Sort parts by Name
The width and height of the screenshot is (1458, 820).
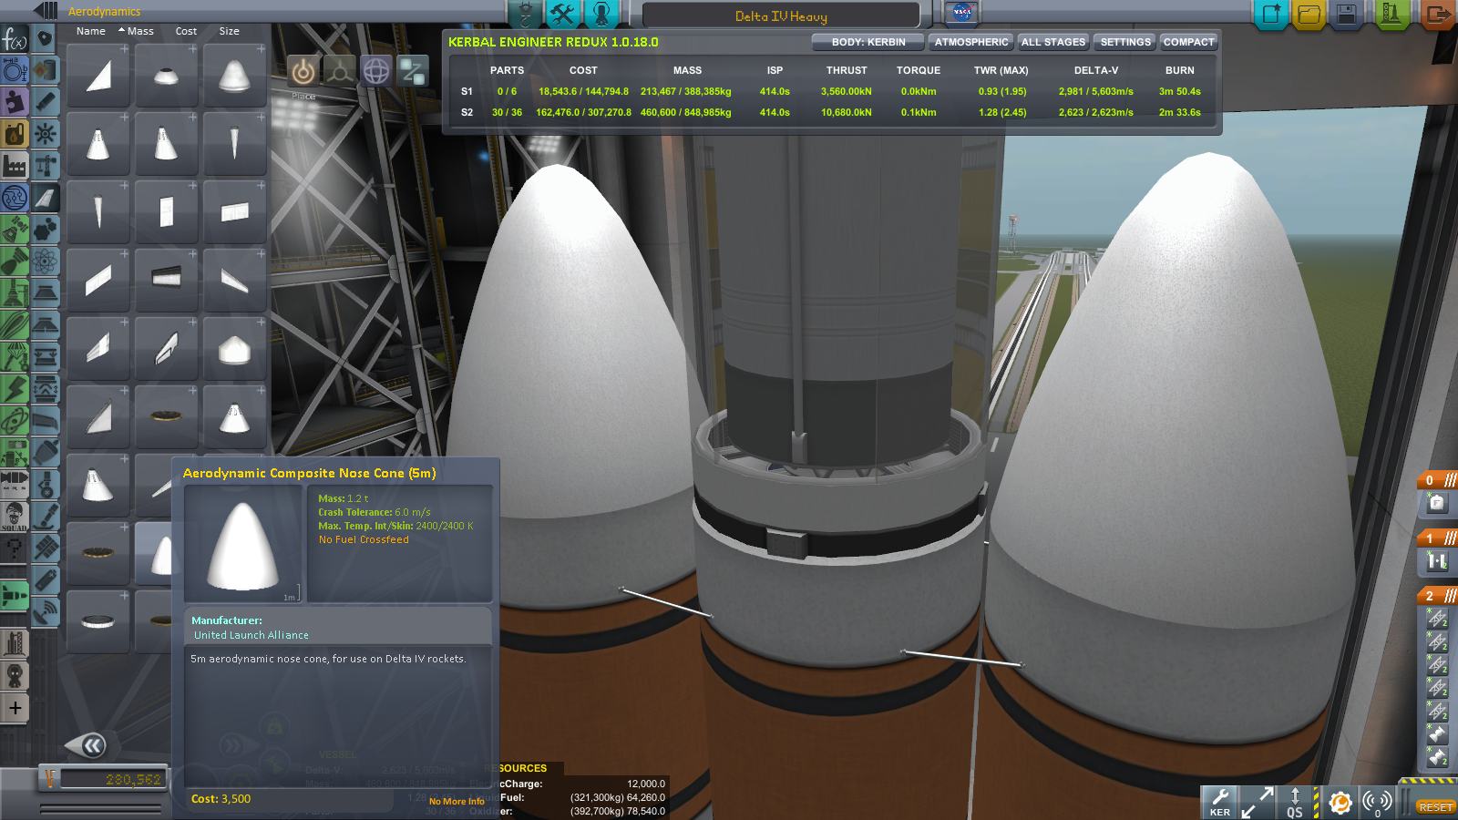click(x=91, y=31)
